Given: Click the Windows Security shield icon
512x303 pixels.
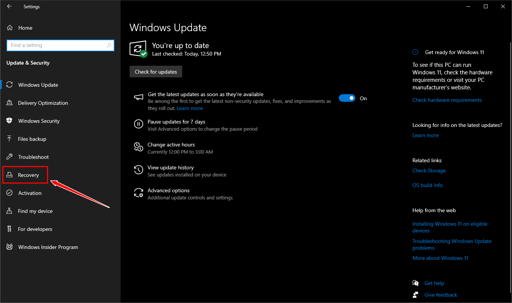Looking at the screenshot, I should (10, 121).
